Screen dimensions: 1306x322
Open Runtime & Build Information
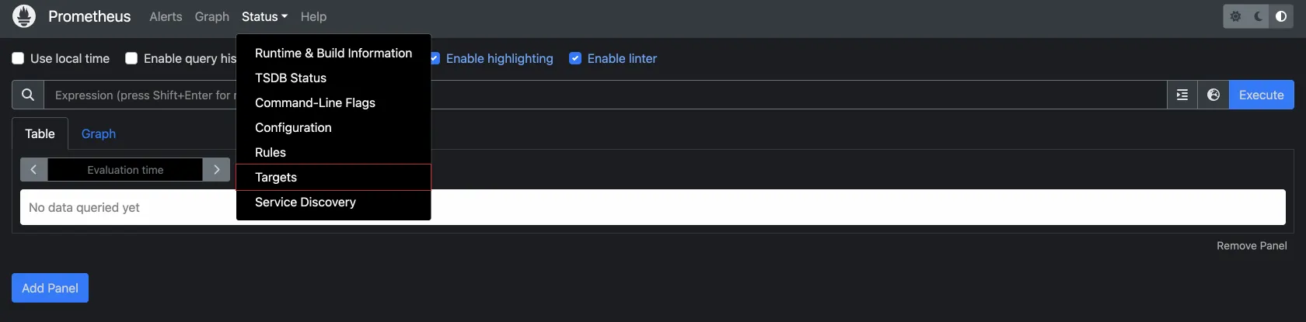[x=333, y=53]
